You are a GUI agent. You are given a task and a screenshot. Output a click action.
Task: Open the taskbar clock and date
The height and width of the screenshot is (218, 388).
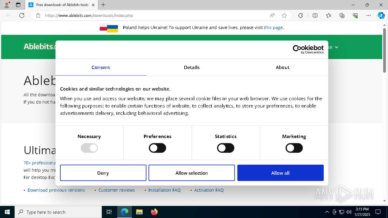pos(362,212)
